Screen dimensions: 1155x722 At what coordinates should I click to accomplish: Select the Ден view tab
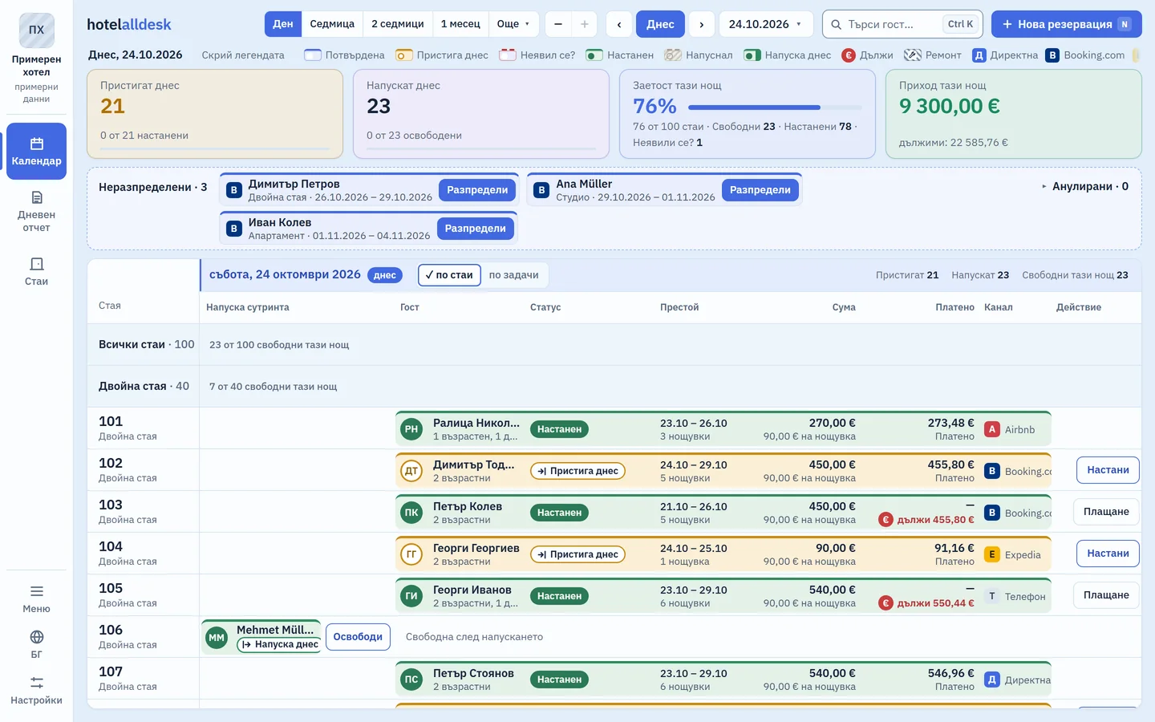283,24
